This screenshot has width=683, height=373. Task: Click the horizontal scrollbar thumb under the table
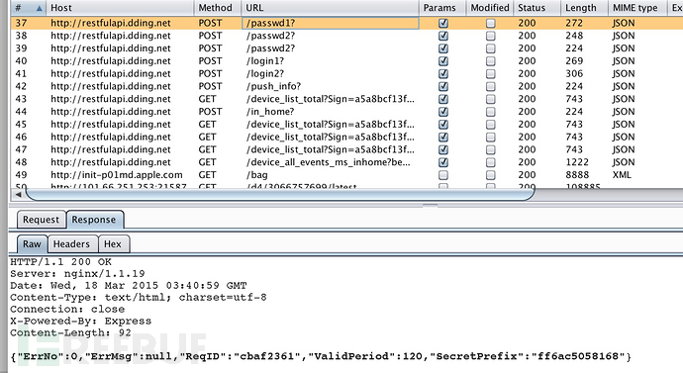(x=279, y=195)
